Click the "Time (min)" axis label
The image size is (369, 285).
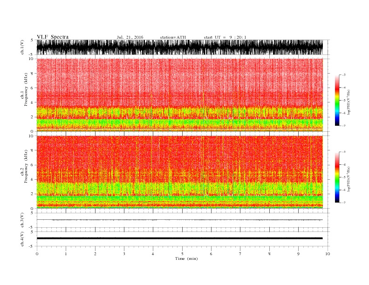pos(186,258)
